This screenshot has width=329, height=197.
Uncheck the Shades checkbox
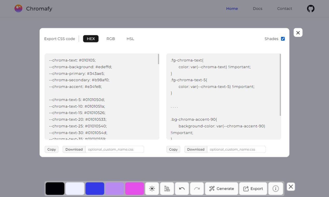(283, 39)
